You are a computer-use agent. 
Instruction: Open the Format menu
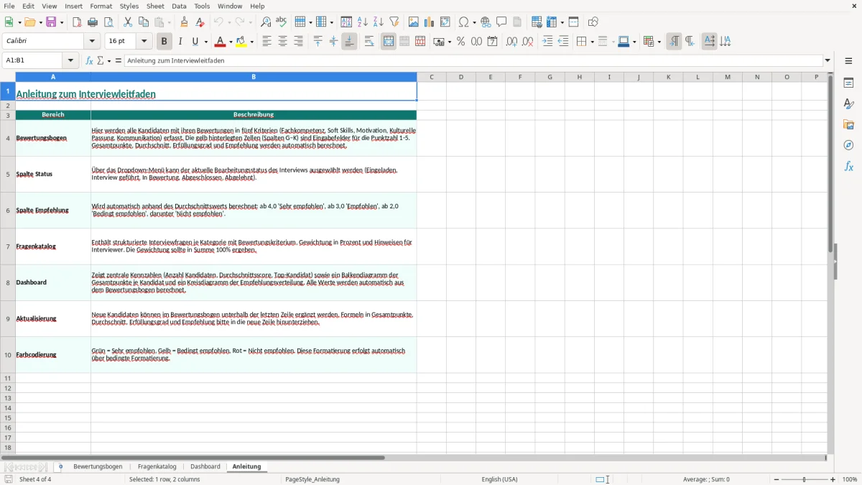101,6
